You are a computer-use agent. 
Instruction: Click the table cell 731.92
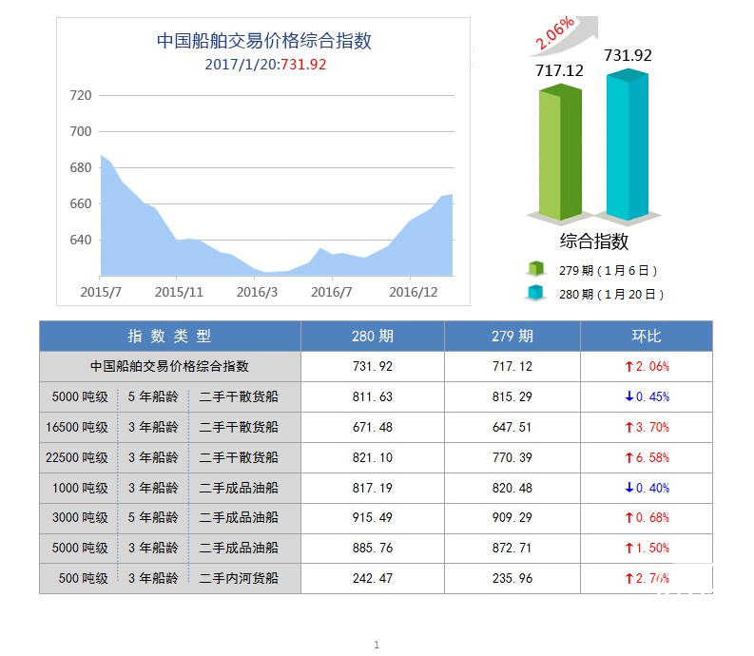click(373, 366)
